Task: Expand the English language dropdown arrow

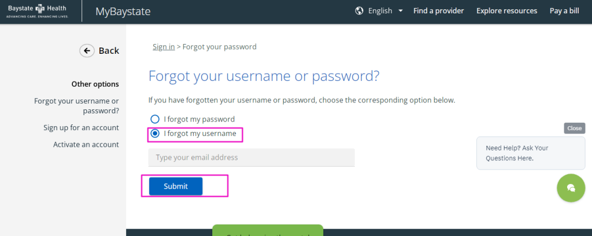Action: pyautogui.click(x=401, y=11)
